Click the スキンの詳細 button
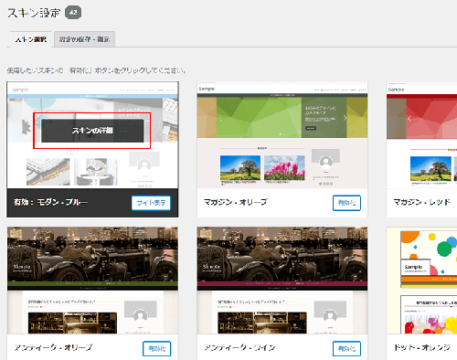457x360 pixels. tap(92, 131)
